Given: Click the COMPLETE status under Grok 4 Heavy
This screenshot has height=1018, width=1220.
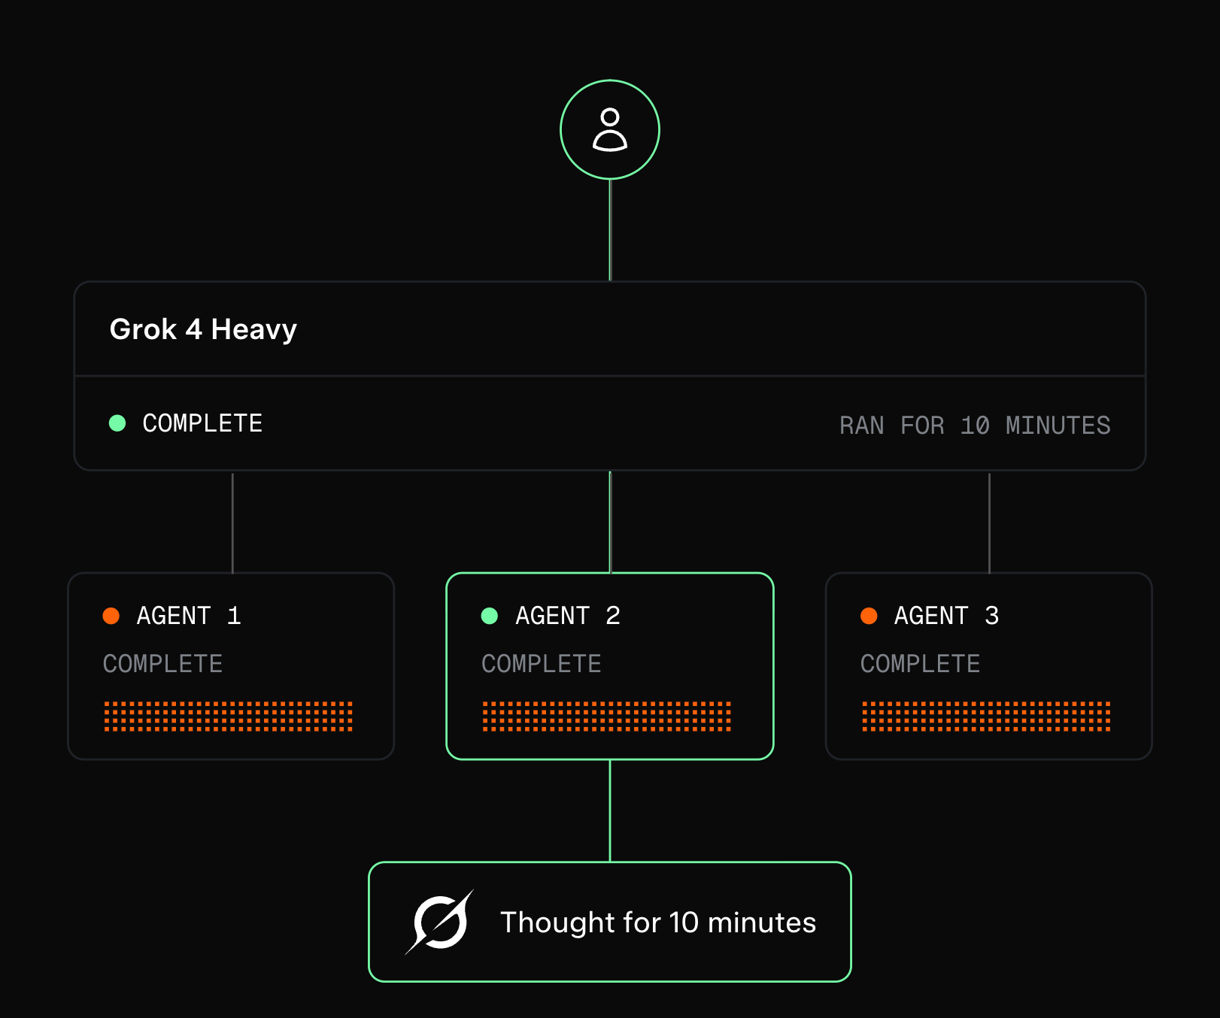Looking at the screenshot, I should pyautogui.click(x=202, y=423).
